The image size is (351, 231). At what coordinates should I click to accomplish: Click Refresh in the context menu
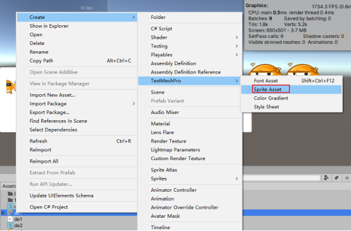click(x=77, y=141)
